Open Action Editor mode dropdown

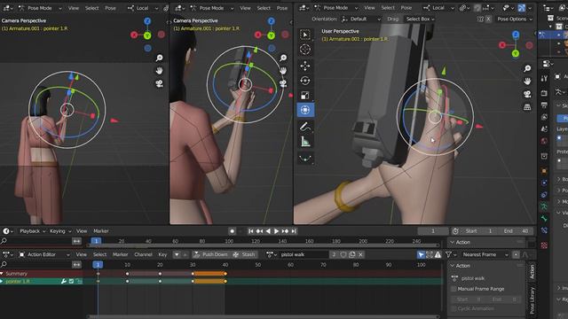(44, 254)
